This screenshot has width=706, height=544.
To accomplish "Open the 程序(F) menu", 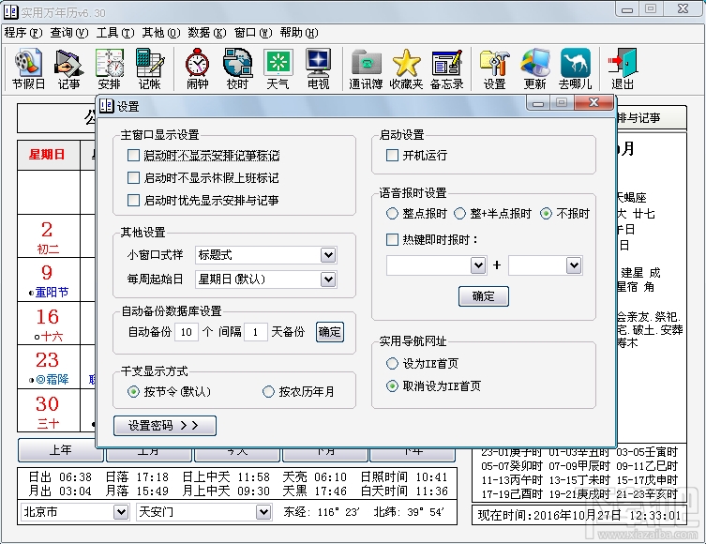I will pyautogui.click(x=23, y=33).
